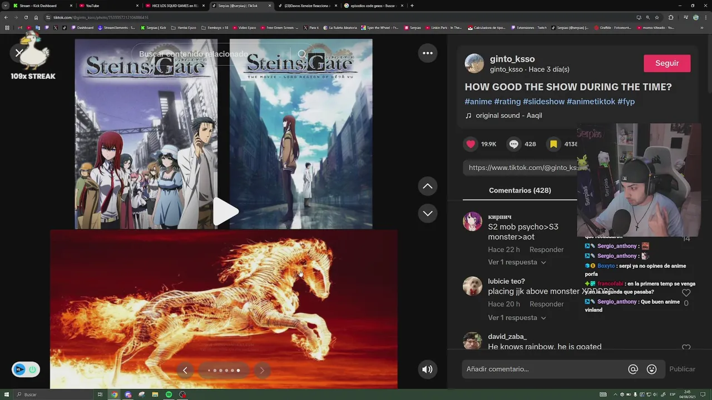The height and width of the screenshot is (400, 712).
Task: Click the Publicar button
Action: point(682,369)
